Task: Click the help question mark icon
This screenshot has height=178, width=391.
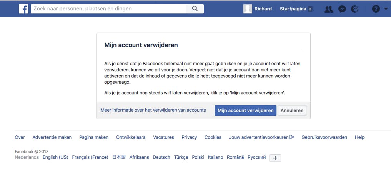Action: pos(376,9)
